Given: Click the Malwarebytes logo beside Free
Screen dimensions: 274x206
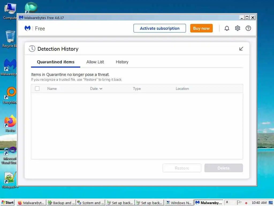Looking at the screenshot, I should (x=28, y=28).
